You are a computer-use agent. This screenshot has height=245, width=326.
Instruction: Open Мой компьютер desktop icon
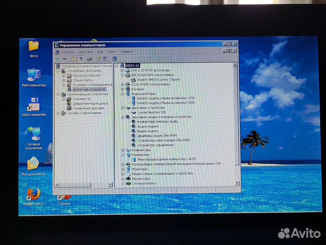pyautogui.click(x=34, y=78)
